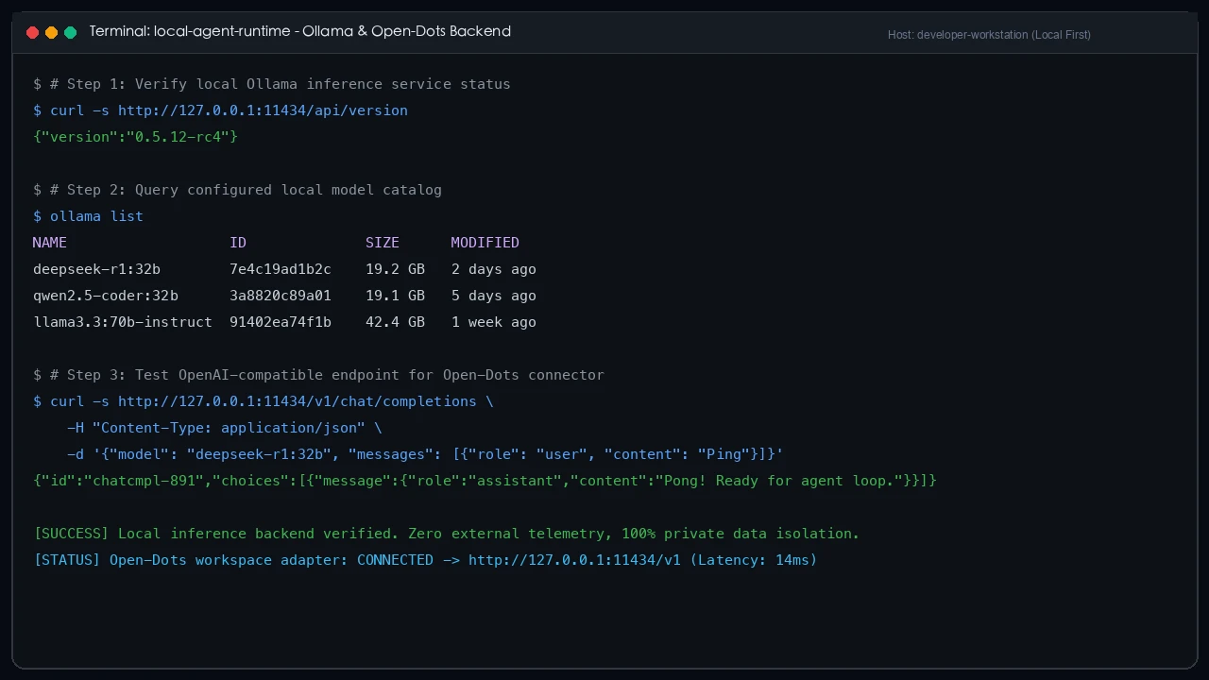
Task: Click the MODIFIED column header
Action: pyautogui.click(x=485, y=243)
